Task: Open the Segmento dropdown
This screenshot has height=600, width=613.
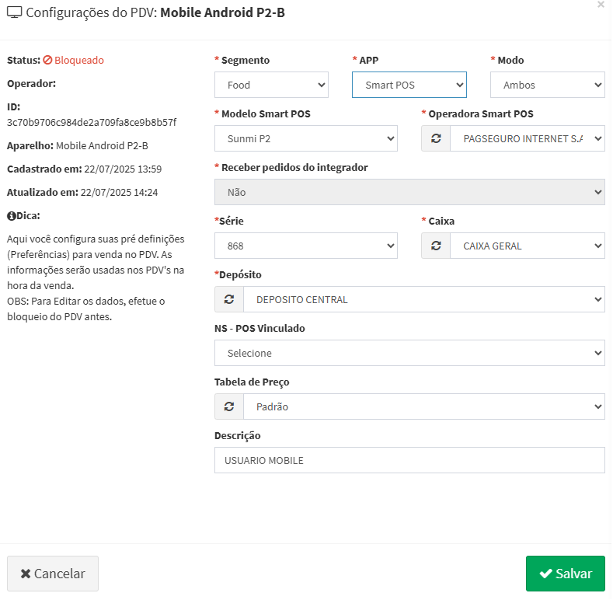Action: (271, 85)
